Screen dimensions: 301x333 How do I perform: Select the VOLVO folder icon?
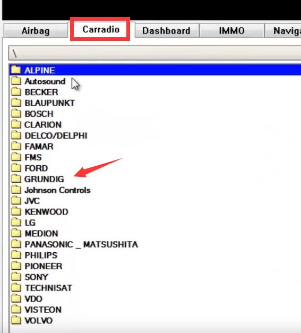click(x=16, y=320)
